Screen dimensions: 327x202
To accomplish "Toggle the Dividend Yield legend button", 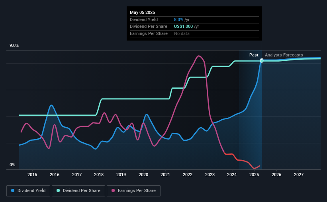I will [28, 191].
